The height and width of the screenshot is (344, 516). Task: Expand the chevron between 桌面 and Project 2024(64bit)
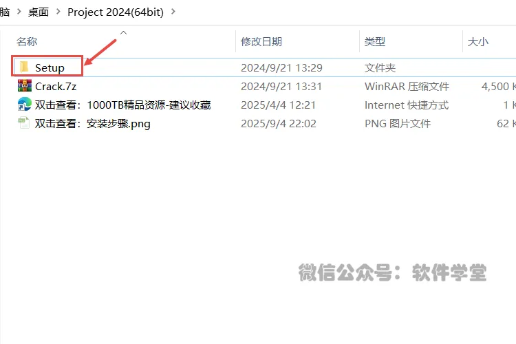coord(58,12)
